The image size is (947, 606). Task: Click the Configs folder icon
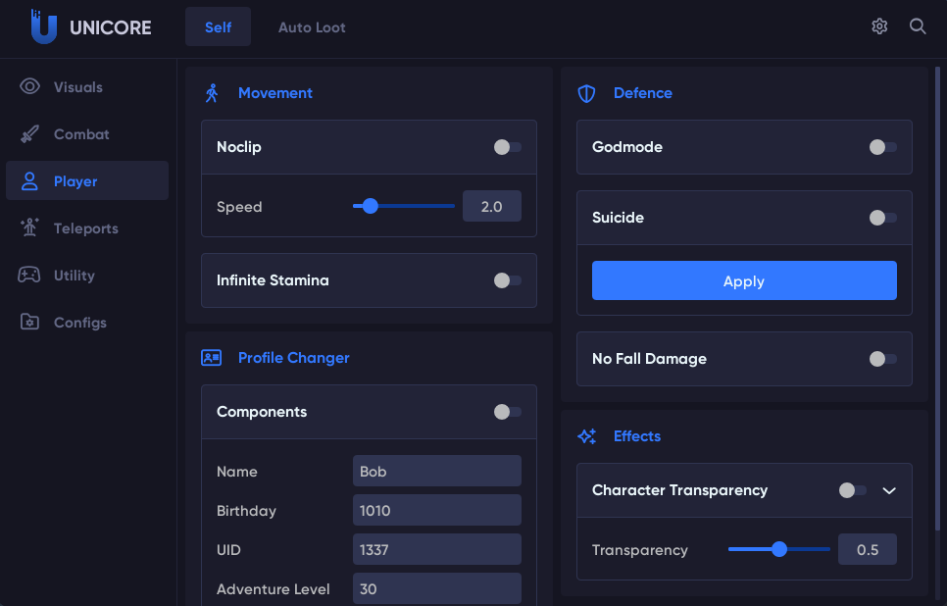29,323
